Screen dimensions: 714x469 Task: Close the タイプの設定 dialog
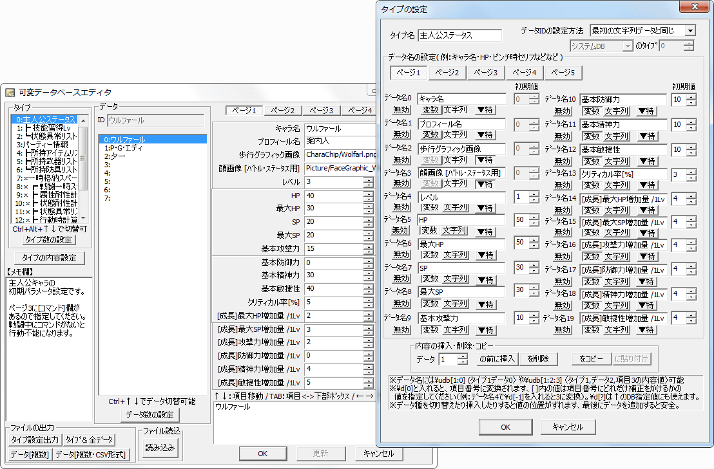click(695, 8)
